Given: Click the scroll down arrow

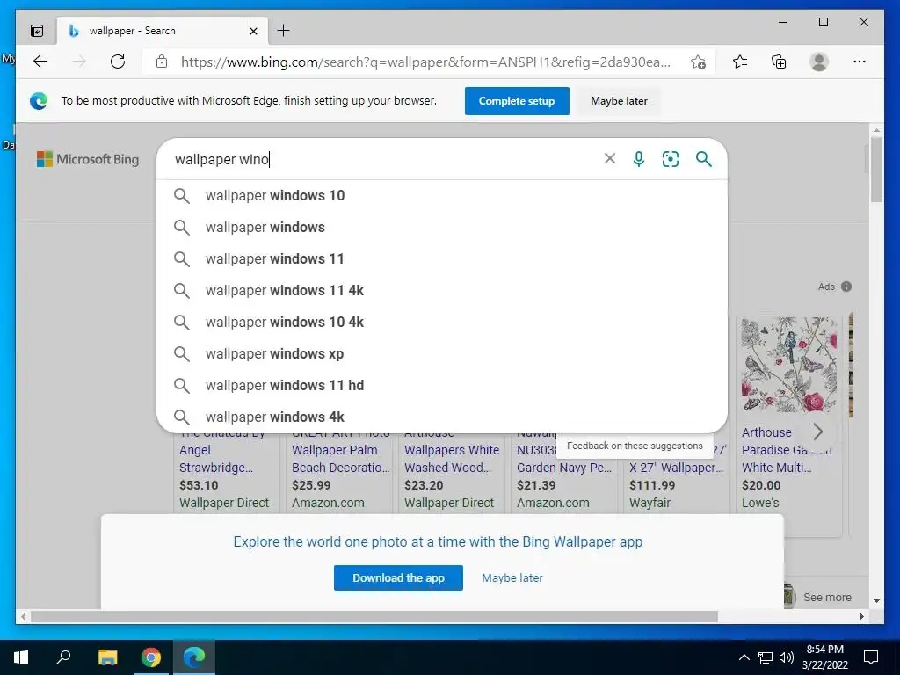Looking at the screenshot, I should (x=876, y=601).
